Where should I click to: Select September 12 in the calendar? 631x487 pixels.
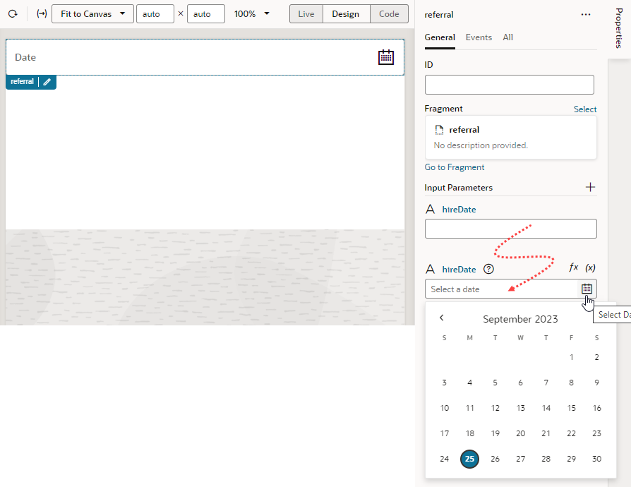coord(495,408)
